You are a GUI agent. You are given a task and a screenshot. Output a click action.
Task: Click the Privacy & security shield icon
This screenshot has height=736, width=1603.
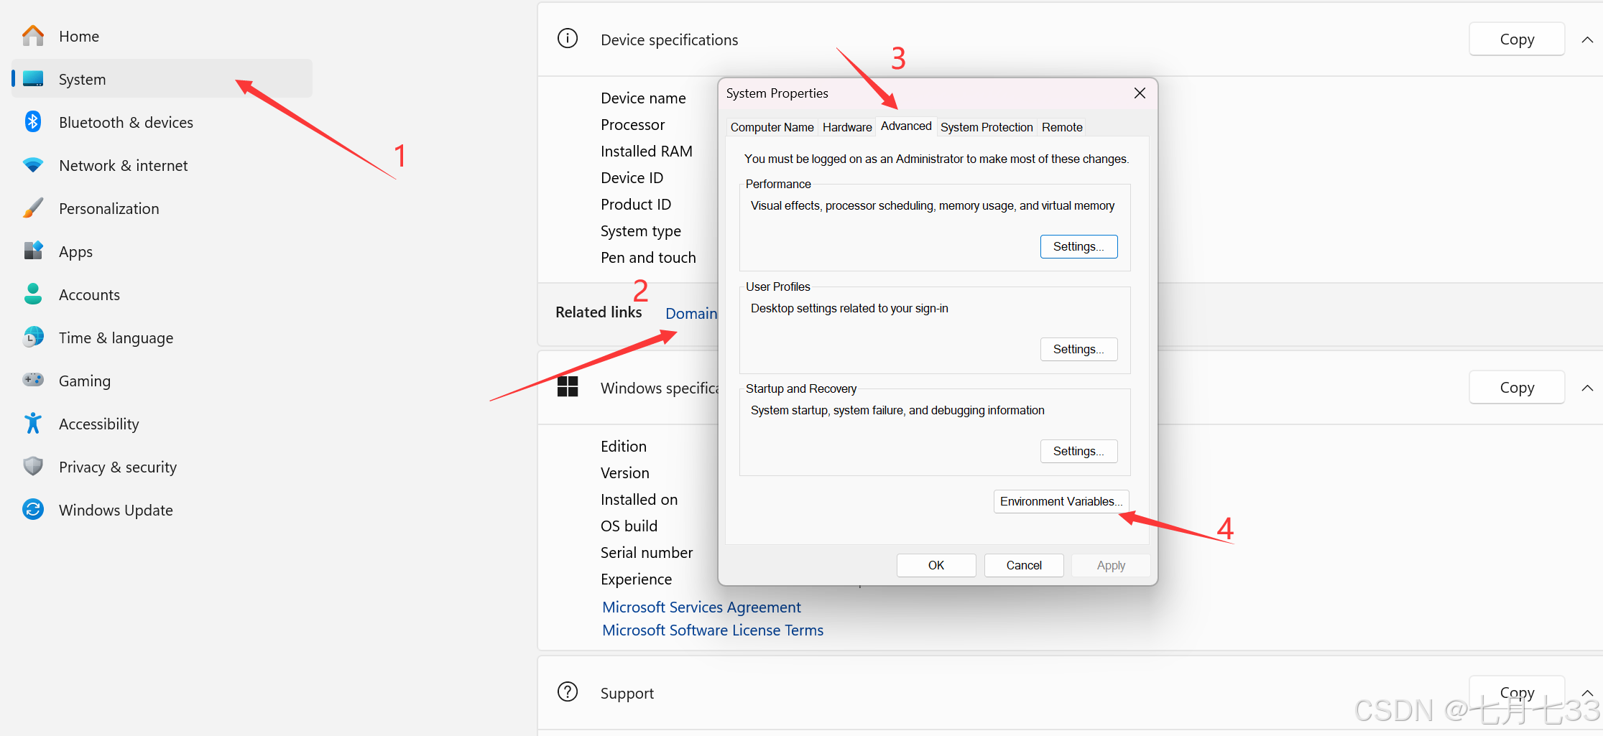(33, 466)
